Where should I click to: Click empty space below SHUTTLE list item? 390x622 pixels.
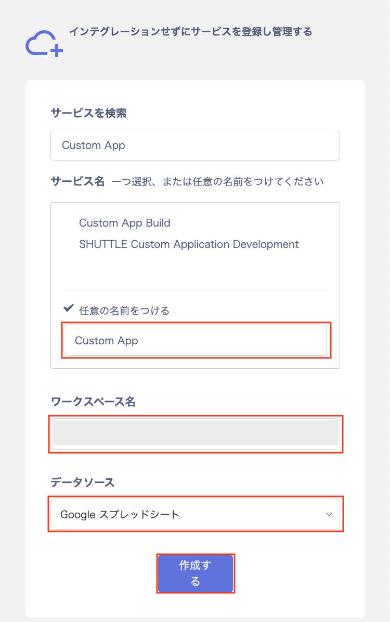[195, 271]
